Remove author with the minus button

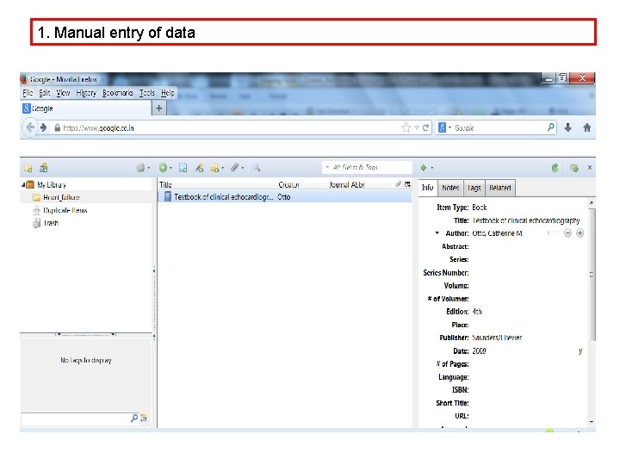coord(567,233)
